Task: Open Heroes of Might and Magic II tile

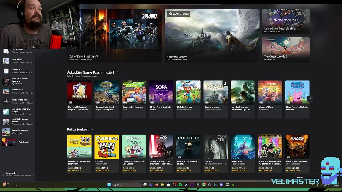Action: [x=79, y=99]
